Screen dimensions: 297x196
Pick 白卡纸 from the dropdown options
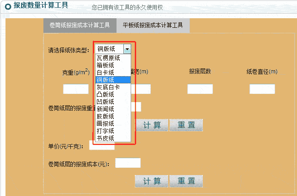tap(105, 72)
